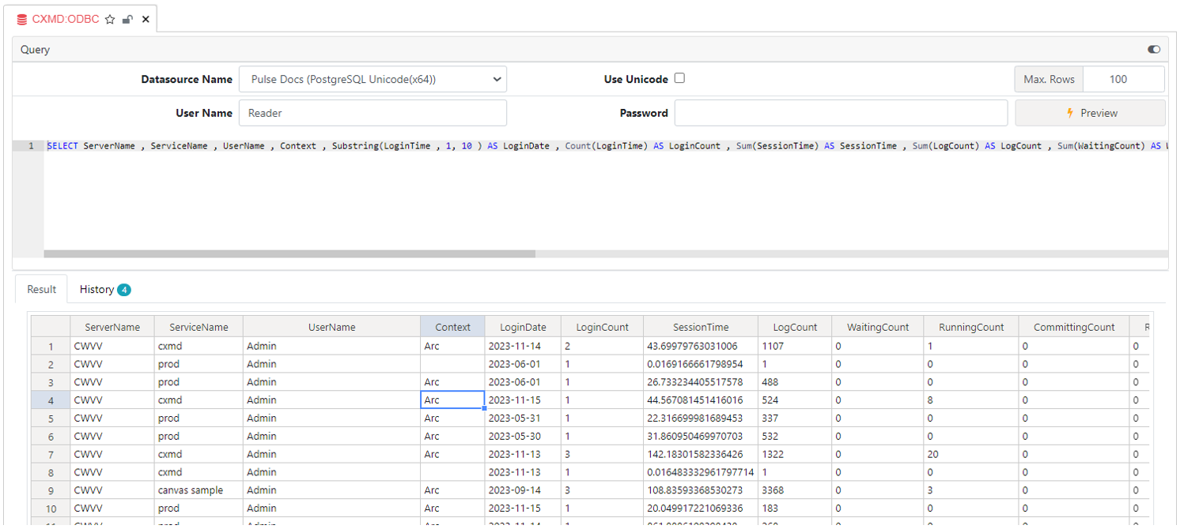The height and width of the screenshot is (529, 1180).
Task: Click the "4" badge on the History tab
Action: coord(125,289)
